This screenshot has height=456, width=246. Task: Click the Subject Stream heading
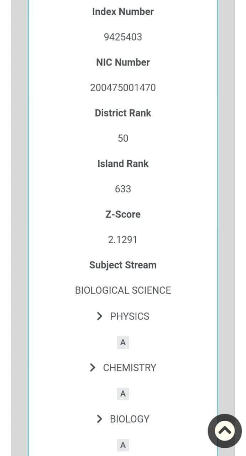point(123,265)
